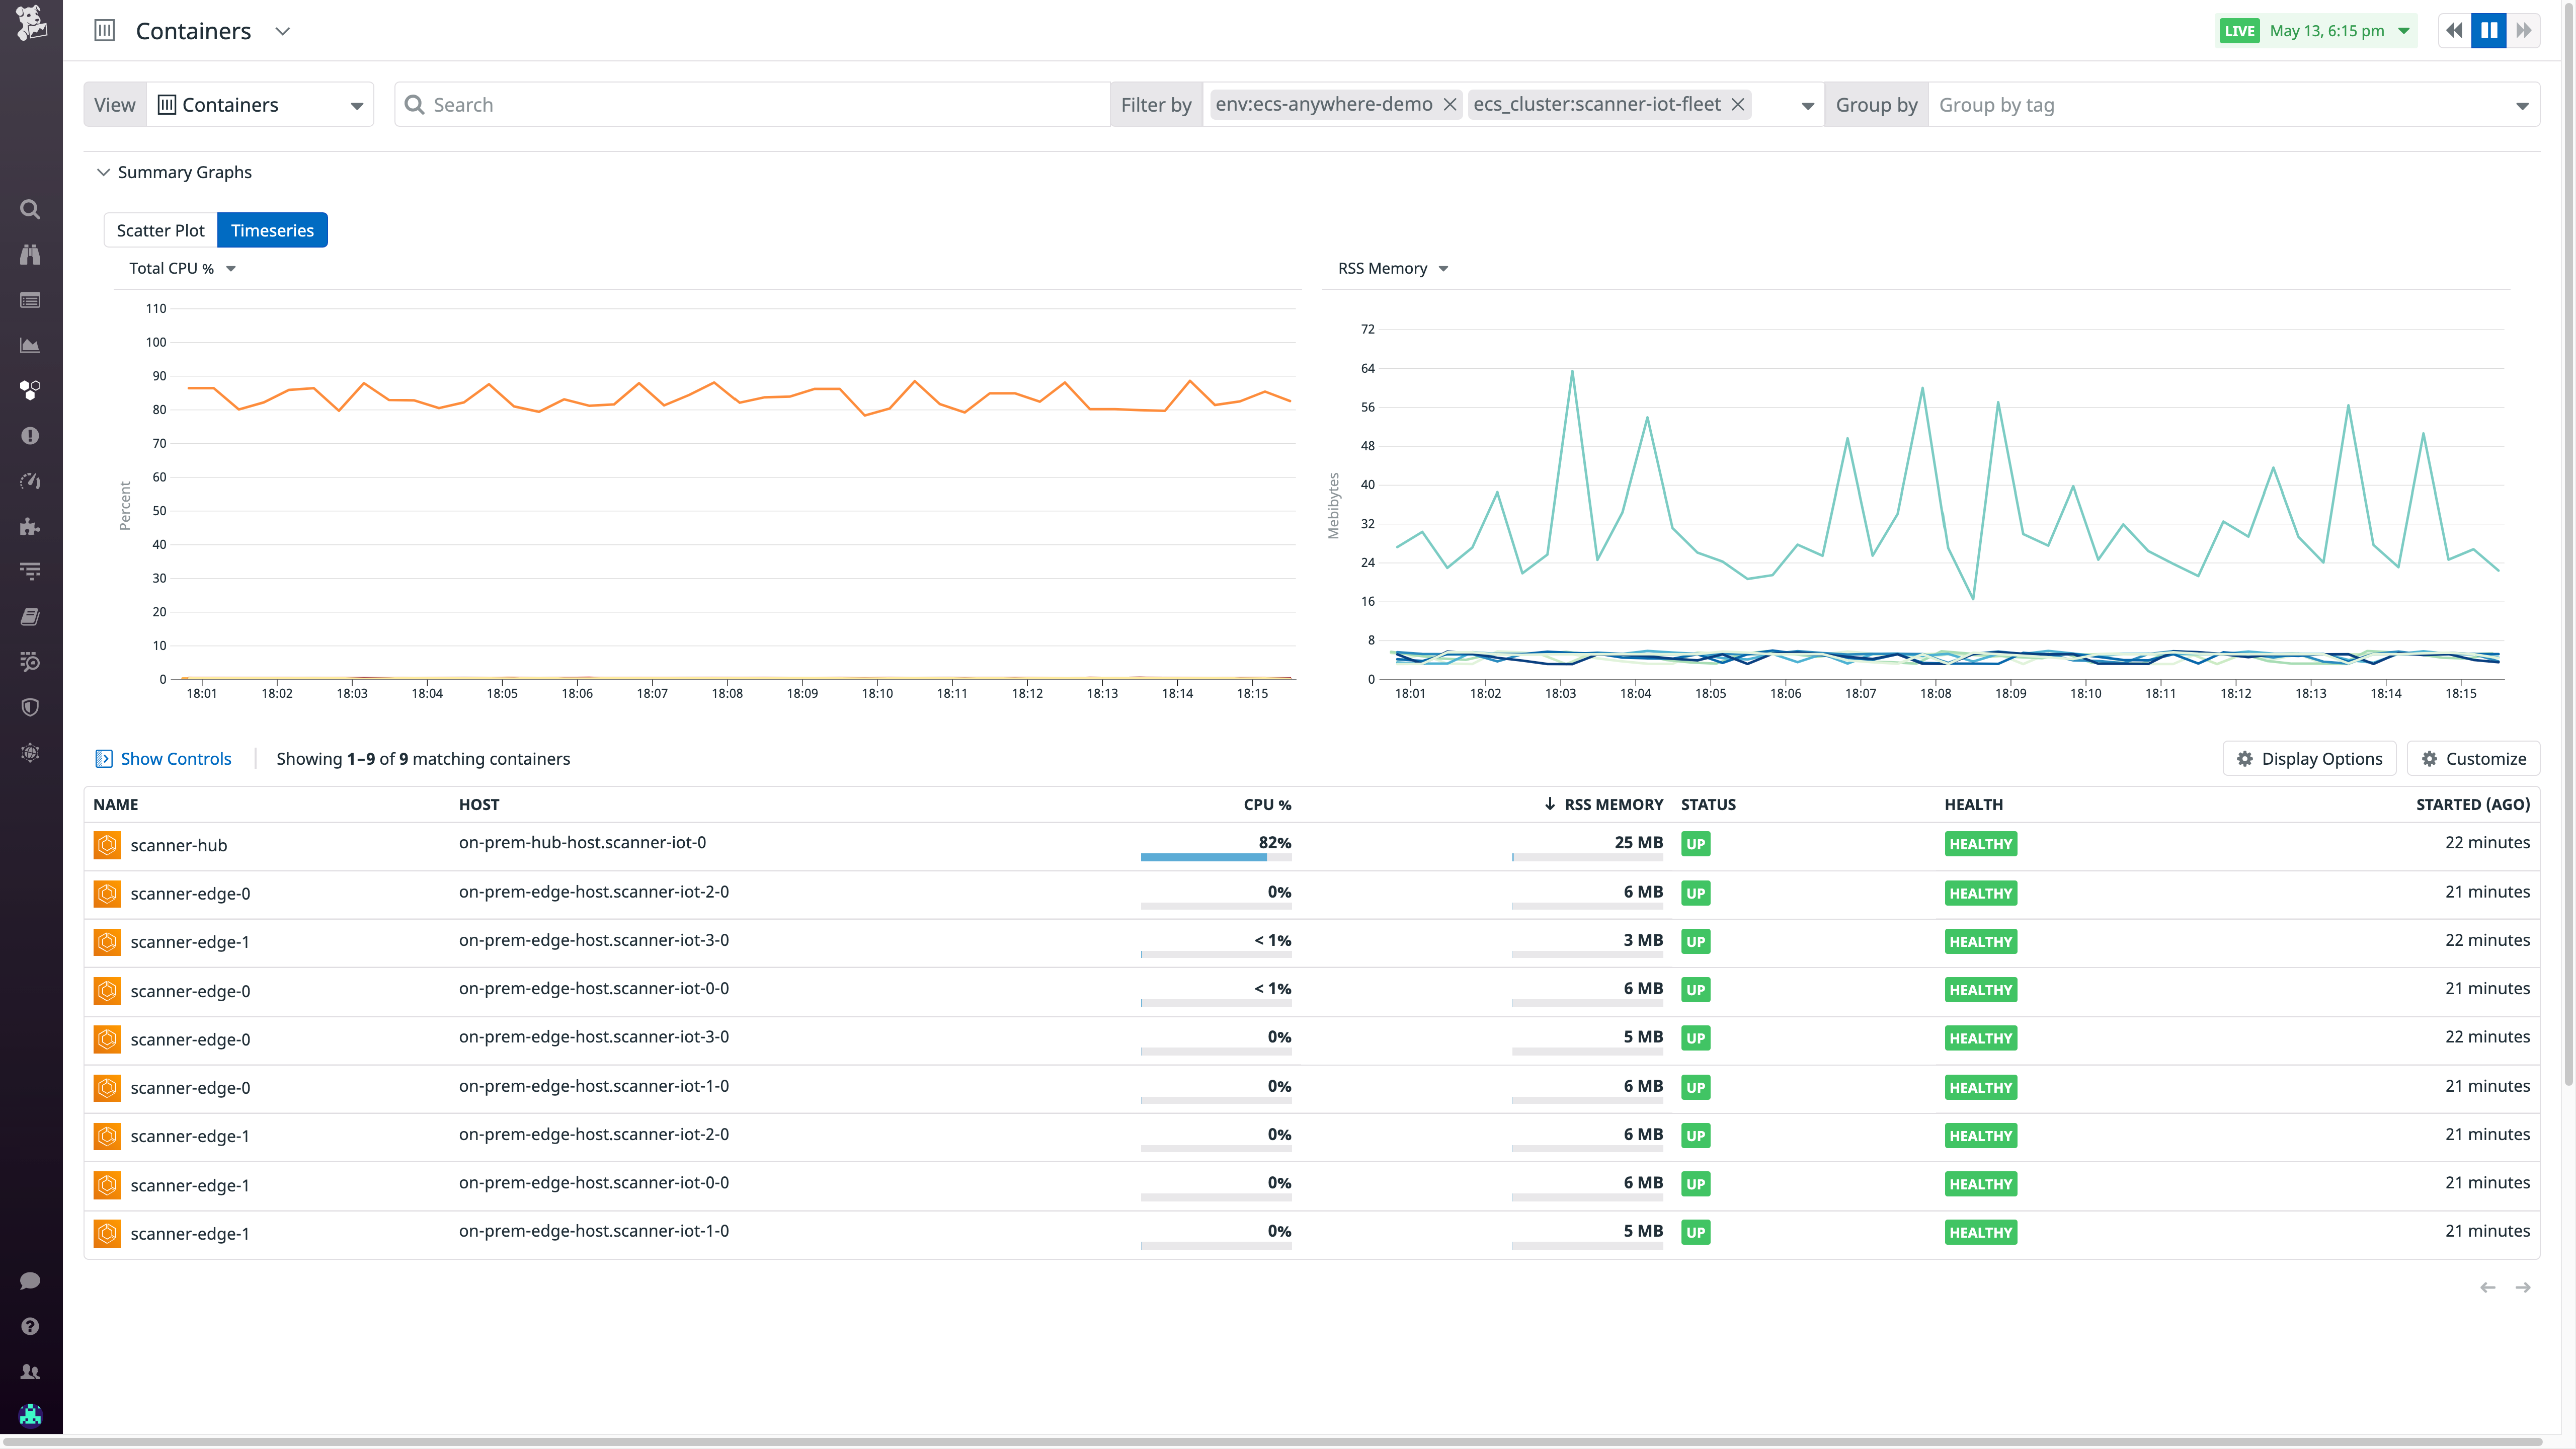
Task: Open the Security shield icon in sidebar
Action: click(30, 707)
